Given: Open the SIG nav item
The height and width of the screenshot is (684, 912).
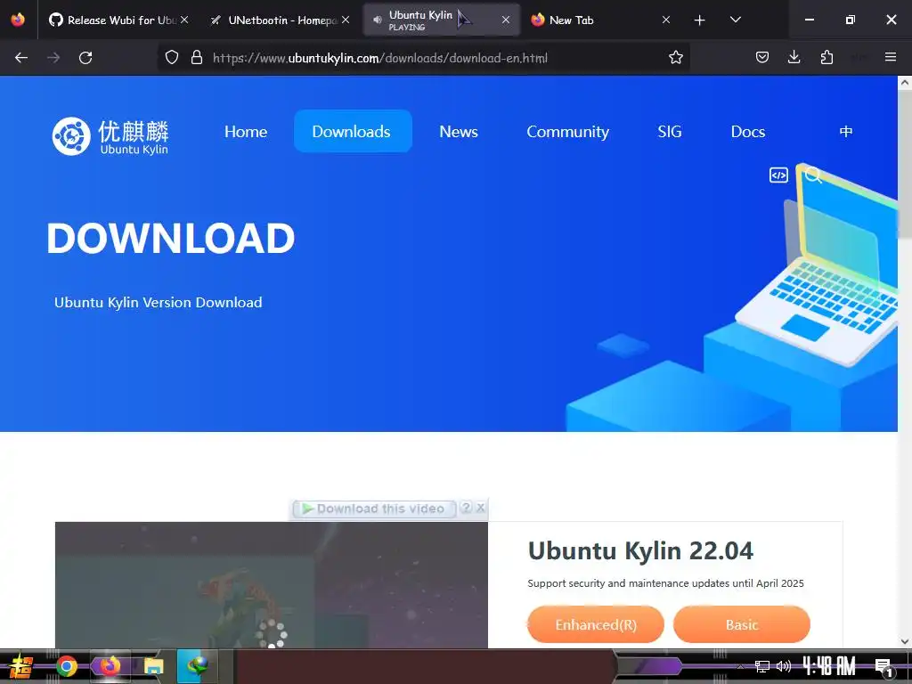Looking at the screenshot, I should click(x=670, y=132).
